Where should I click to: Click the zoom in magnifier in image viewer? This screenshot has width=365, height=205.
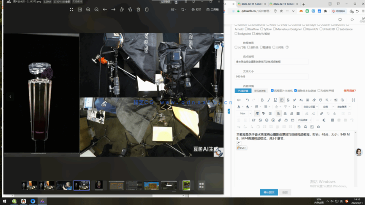pyautogui.click(x=88, y=10)
